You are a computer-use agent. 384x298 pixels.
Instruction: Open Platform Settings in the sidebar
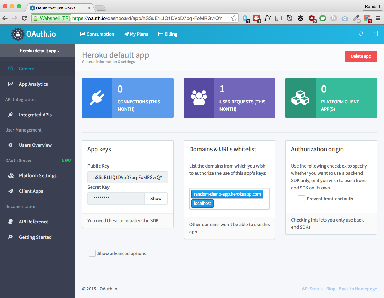[x=37, y=175]
